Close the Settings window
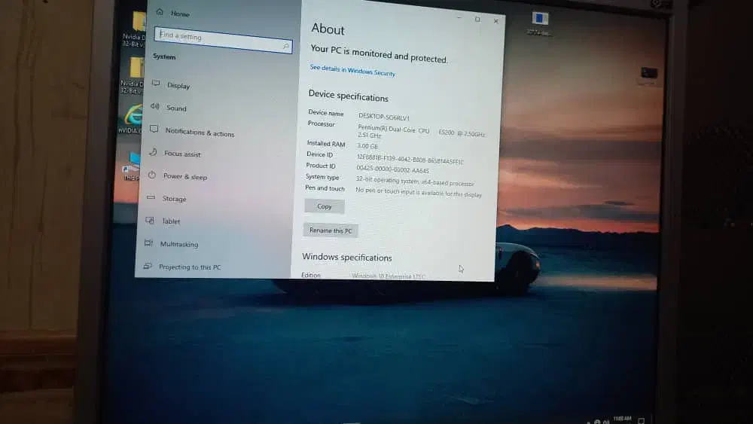 [x=496, y=21]
